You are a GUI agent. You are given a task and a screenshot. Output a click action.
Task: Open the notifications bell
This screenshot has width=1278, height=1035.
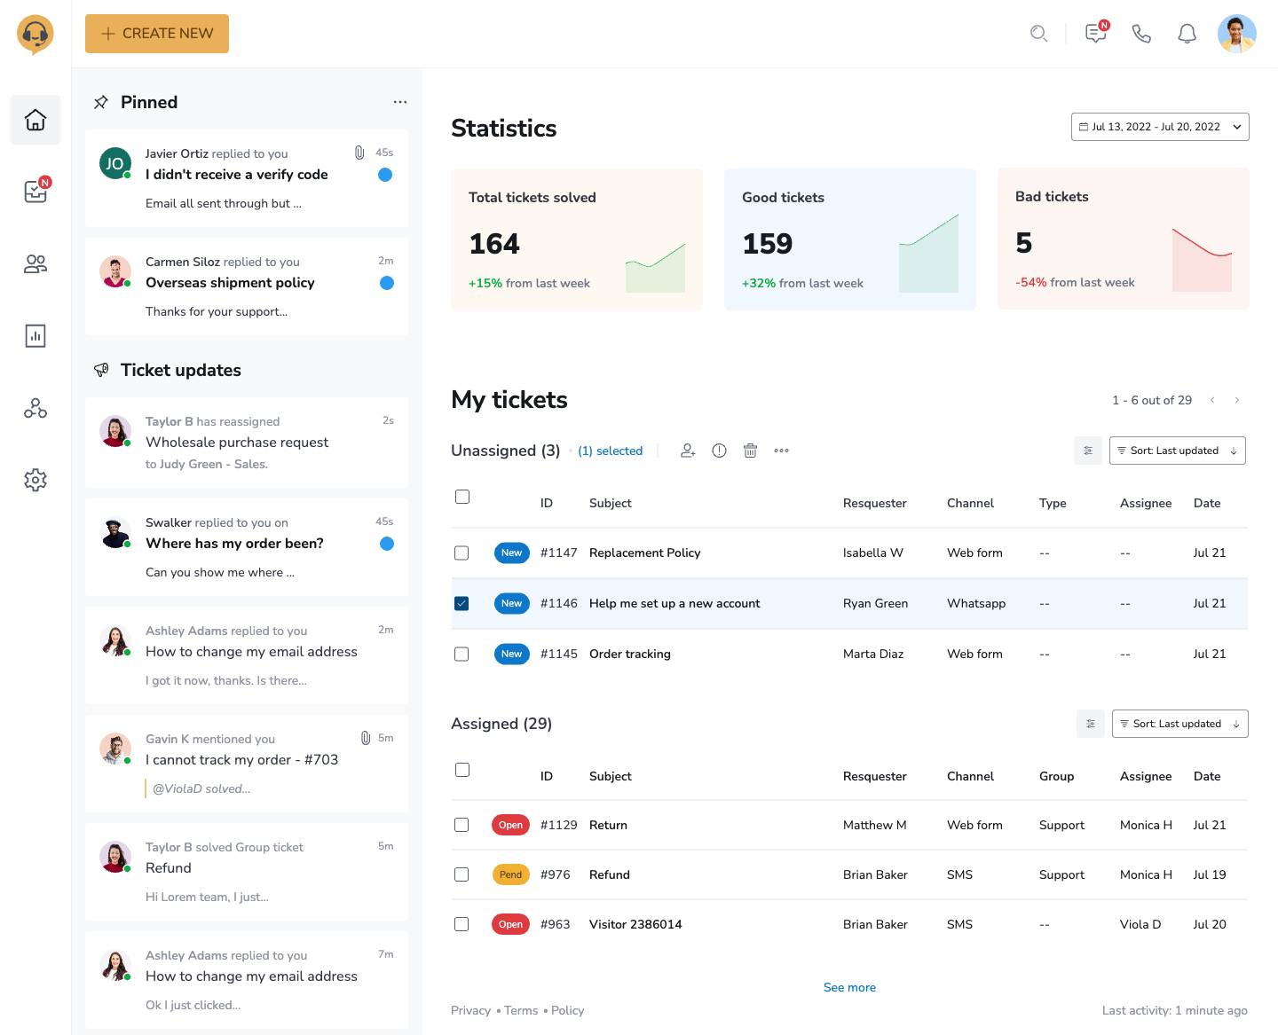(x=1187, y=34)
